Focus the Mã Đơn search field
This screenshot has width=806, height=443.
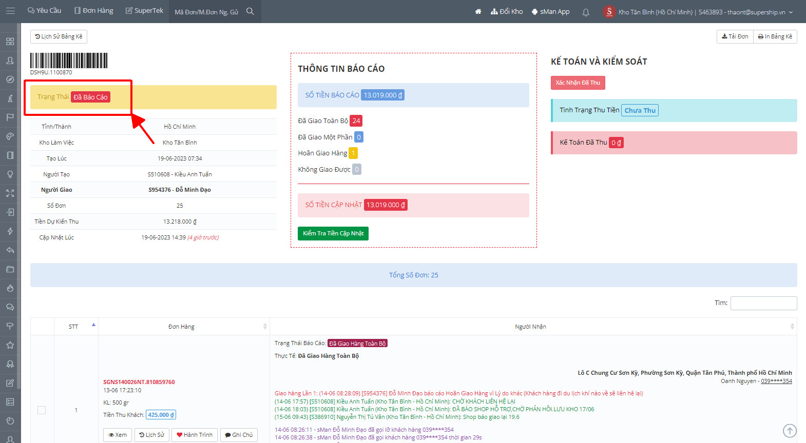tap(207, 12)
